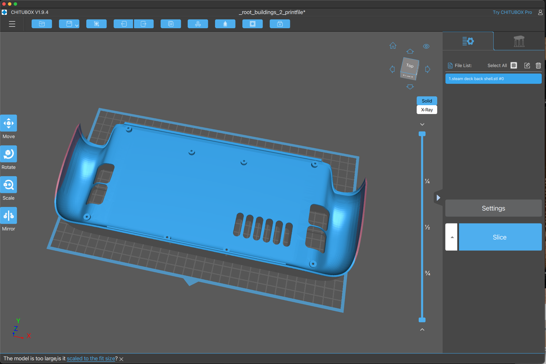Choose the Move tool
This screenshot has width=546, height=364.
(x=9, y=123)
